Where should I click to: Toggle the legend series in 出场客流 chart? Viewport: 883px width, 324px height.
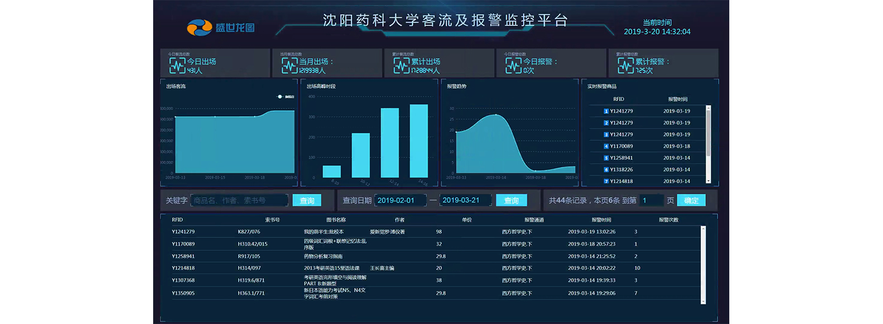click(285, 97)
